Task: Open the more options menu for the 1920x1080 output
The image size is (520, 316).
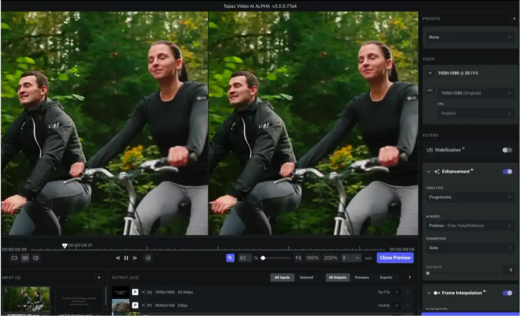Action: point(408,292)
